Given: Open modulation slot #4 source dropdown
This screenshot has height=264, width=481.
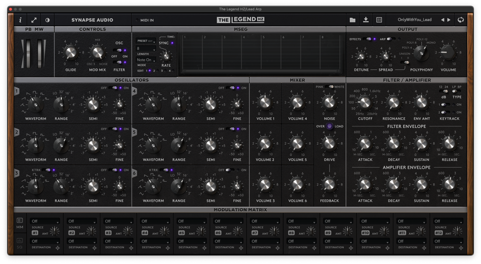Looking at the screenshot, I should point(155,221).
